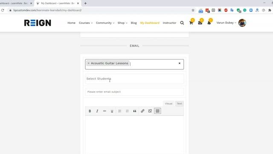Toggle Bold formatting in editor toolbar

coord(90,111)
